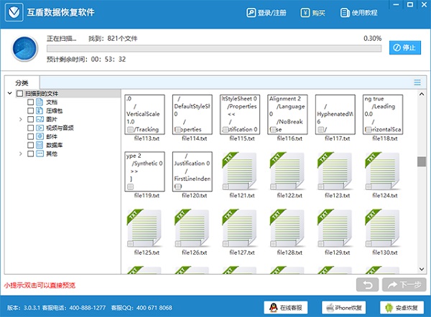Select the file113.txt preview thumbnail

point(144,115)
